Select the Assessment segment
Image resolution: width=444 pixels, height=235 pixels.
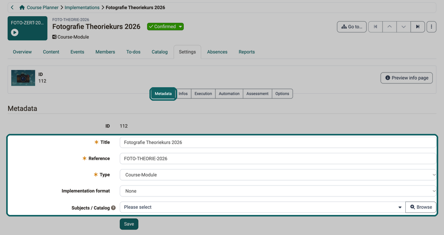[x=258, y=94]
